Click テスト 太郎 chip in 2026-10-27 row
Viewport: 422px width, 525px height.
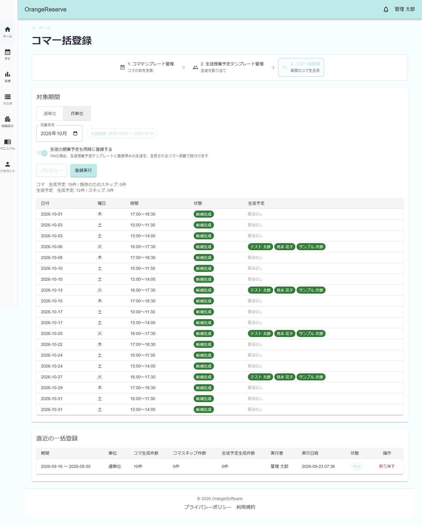261,377
